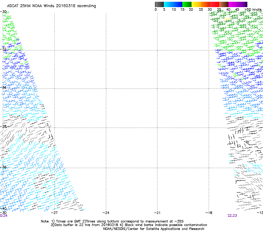Click the NOAA/NESDIS Center for Satellite Applications credit
Viewport: 263px width, 231px height.
154,229
